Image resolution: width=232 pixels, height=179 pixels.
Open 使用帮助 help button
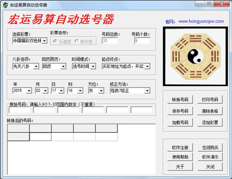click(x=180, y=157)
